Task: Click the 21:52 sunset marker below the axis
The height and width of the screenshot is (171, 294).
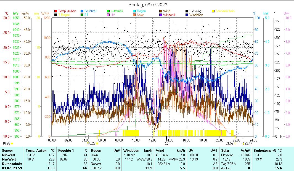Action: (230, 143)
